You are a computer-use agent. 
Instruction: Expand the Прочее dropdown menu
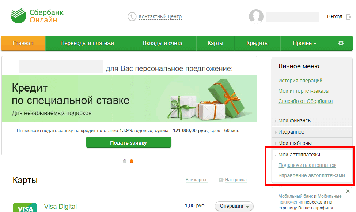304,43
